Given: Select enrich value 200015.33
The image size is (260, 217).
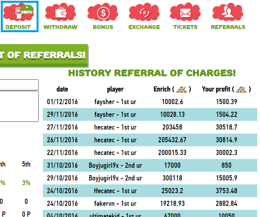Looking at the screenshot, I should [172, 153].
